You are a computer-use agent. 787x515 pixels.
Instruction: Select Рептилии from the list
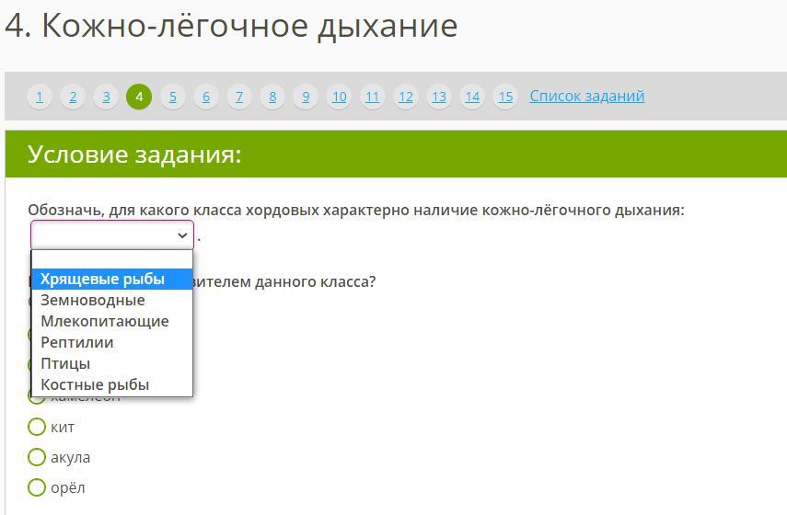pyautogui.click(x=77, y=342)
